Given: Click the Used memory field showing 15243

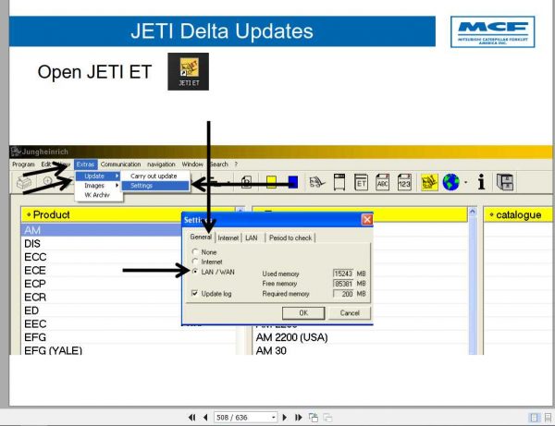Looking at the screenshot, I should tap(343, 274).
